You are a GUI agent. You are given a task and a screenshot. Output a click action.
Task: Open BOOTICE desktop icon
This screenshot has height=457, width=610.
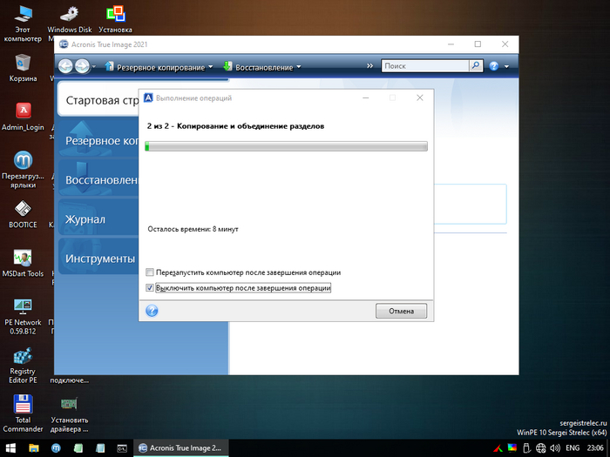(x=23, y=214)
